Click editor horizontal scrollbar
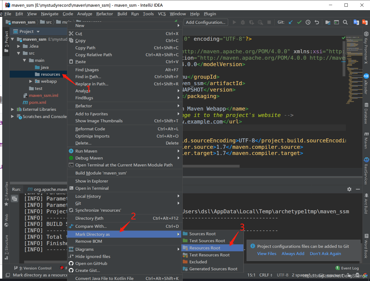Viewport: 370px width, 281px height. [x=211, y=166]
